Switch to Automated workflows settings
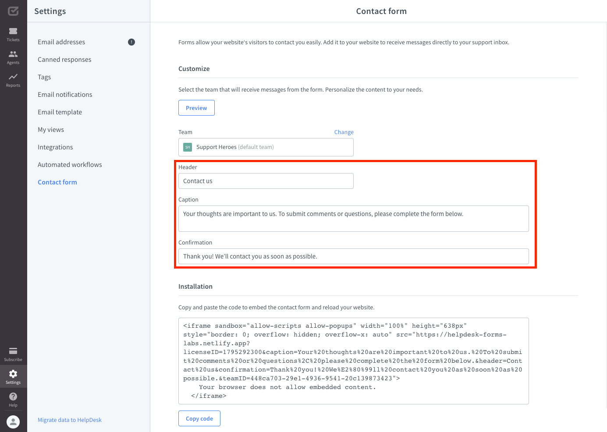The width and height of the screenshot is (607, 432). [x=70, y=164]
